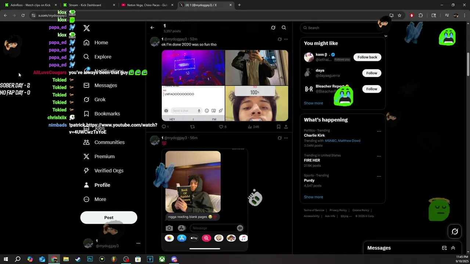Open the 100% face photo thumbnail
This screenshot has width=470, height=264.
pos(257,103)
